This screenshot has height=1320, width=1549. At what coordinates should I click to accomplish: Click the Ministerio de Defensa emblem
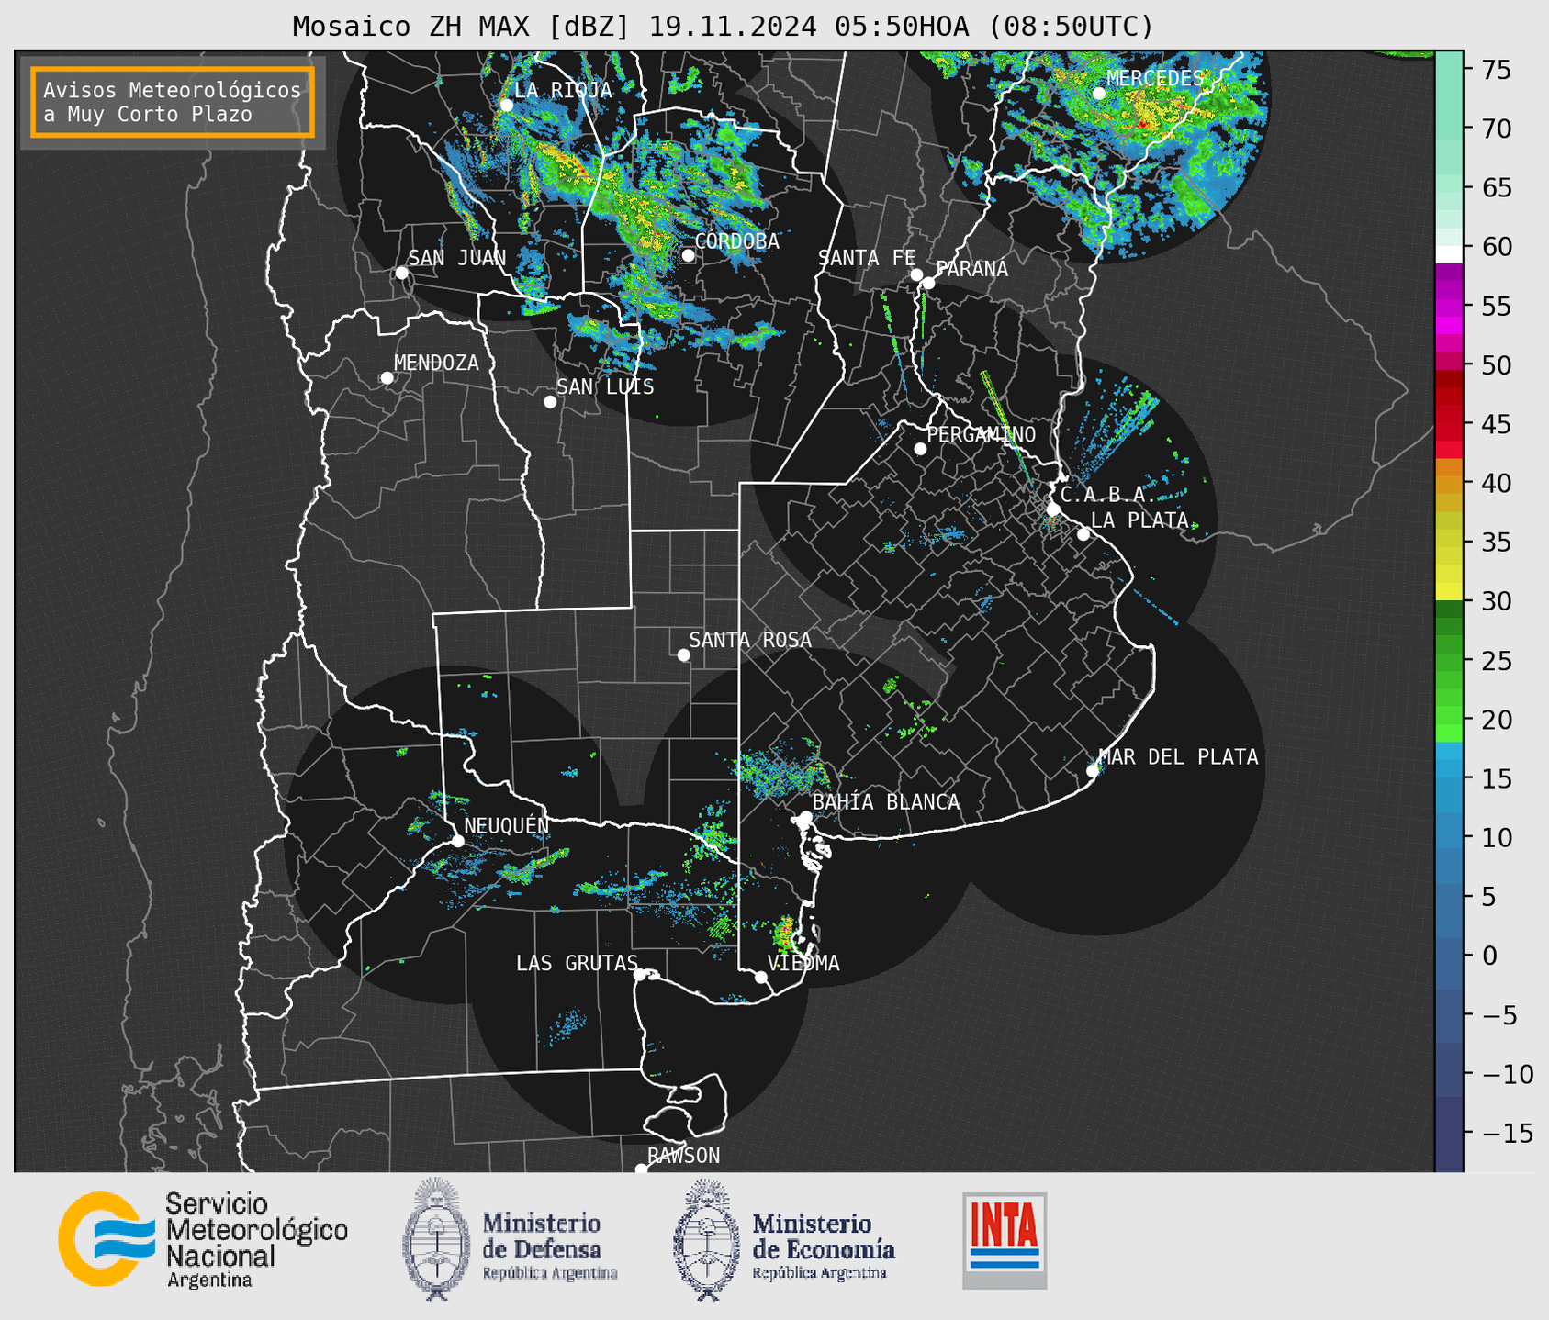(x=436, y=1238)
